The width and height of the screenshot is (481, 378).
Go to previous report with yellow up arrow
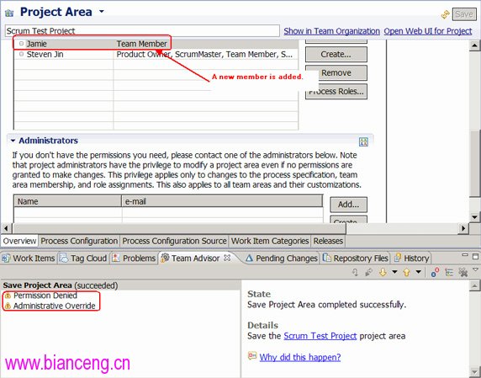tap(406, 272)
